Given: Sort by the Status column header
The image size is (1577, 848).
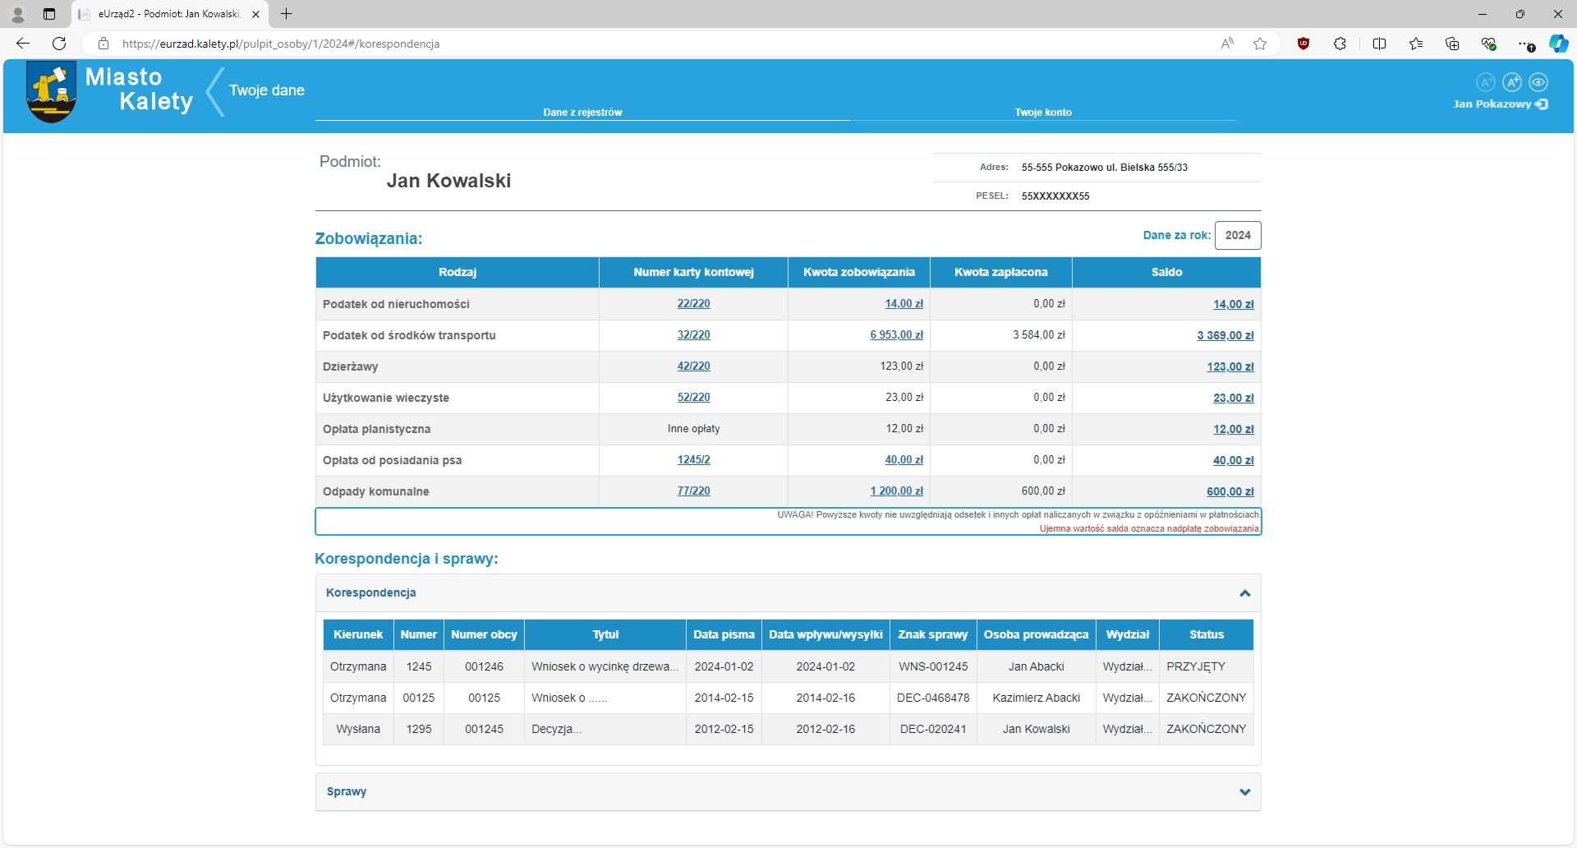Looking at the screenshot, I should point(1207,634).
